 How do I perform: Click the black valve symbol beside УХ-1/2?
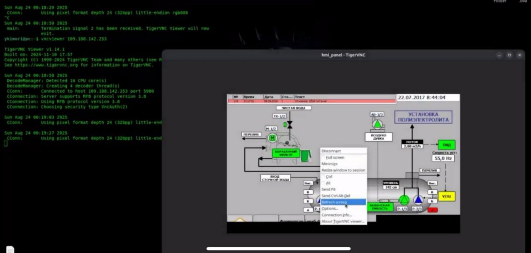(x=290, y=125)
